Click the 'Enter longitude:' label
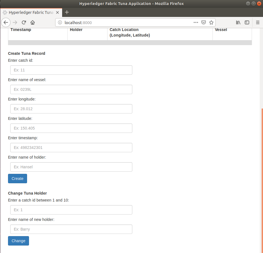The image size is (263, 253). (22, 99)
